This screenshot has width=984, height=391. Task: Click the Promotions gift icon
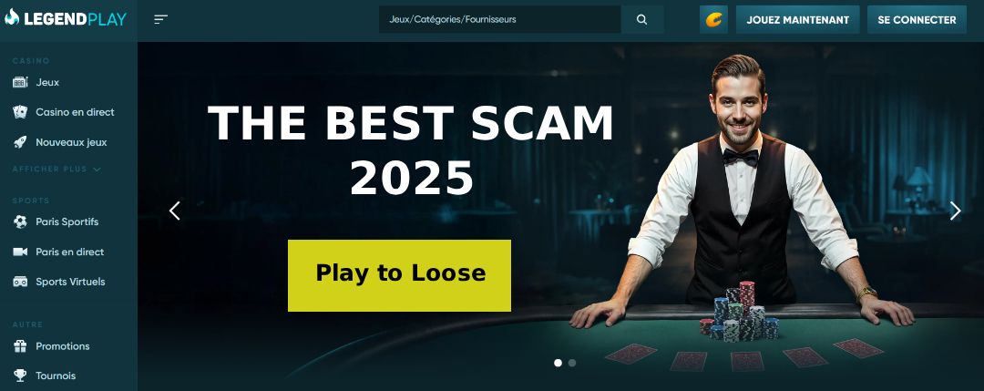tap(20, 345)
